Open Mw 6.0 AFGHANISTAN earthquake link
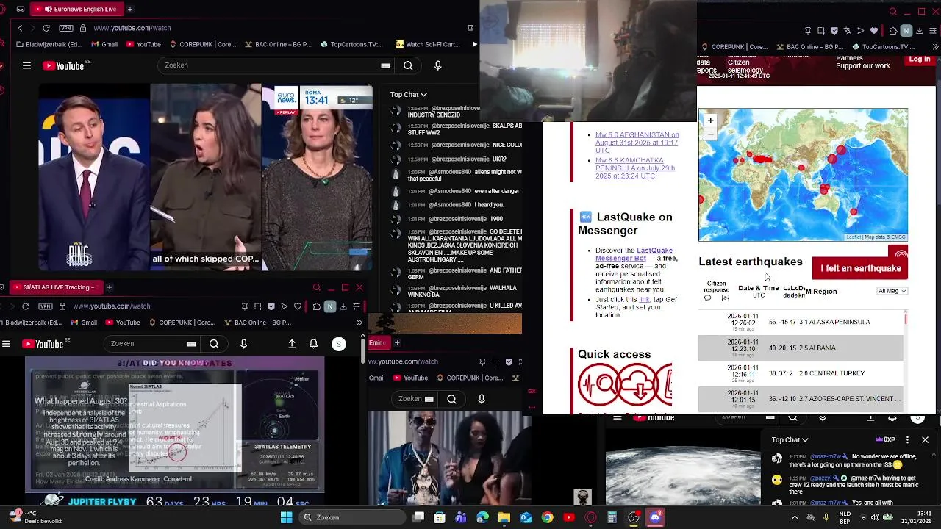The width and height of the screenshot is (941, 529). tap(637, 143)
